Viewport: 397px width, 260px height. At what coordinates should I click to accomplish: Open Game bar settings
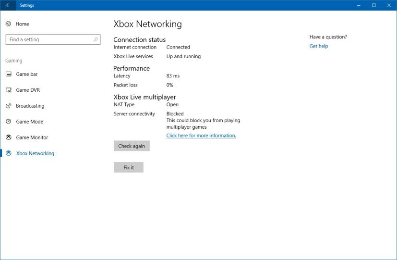[x=27, y=74]
